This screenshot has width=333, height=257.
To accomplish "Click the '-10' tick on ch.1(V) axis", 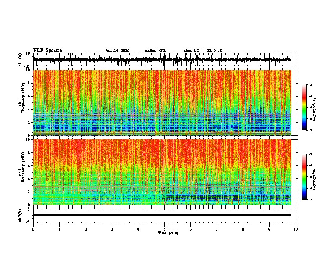I will (27, 66).
